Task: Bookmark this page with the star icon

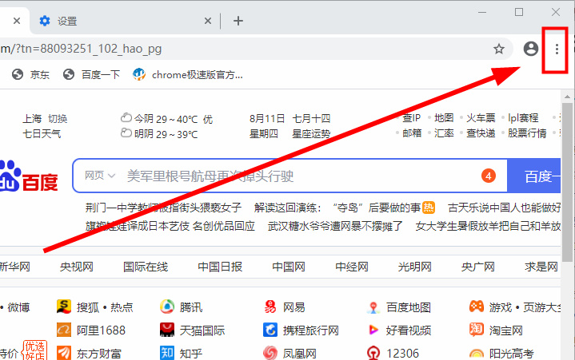Action: coord(499,49)
